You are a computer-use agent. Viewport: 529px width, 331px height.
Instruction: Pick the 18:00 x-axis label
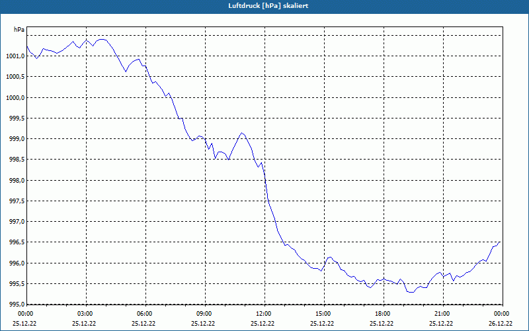pos(383,314)
